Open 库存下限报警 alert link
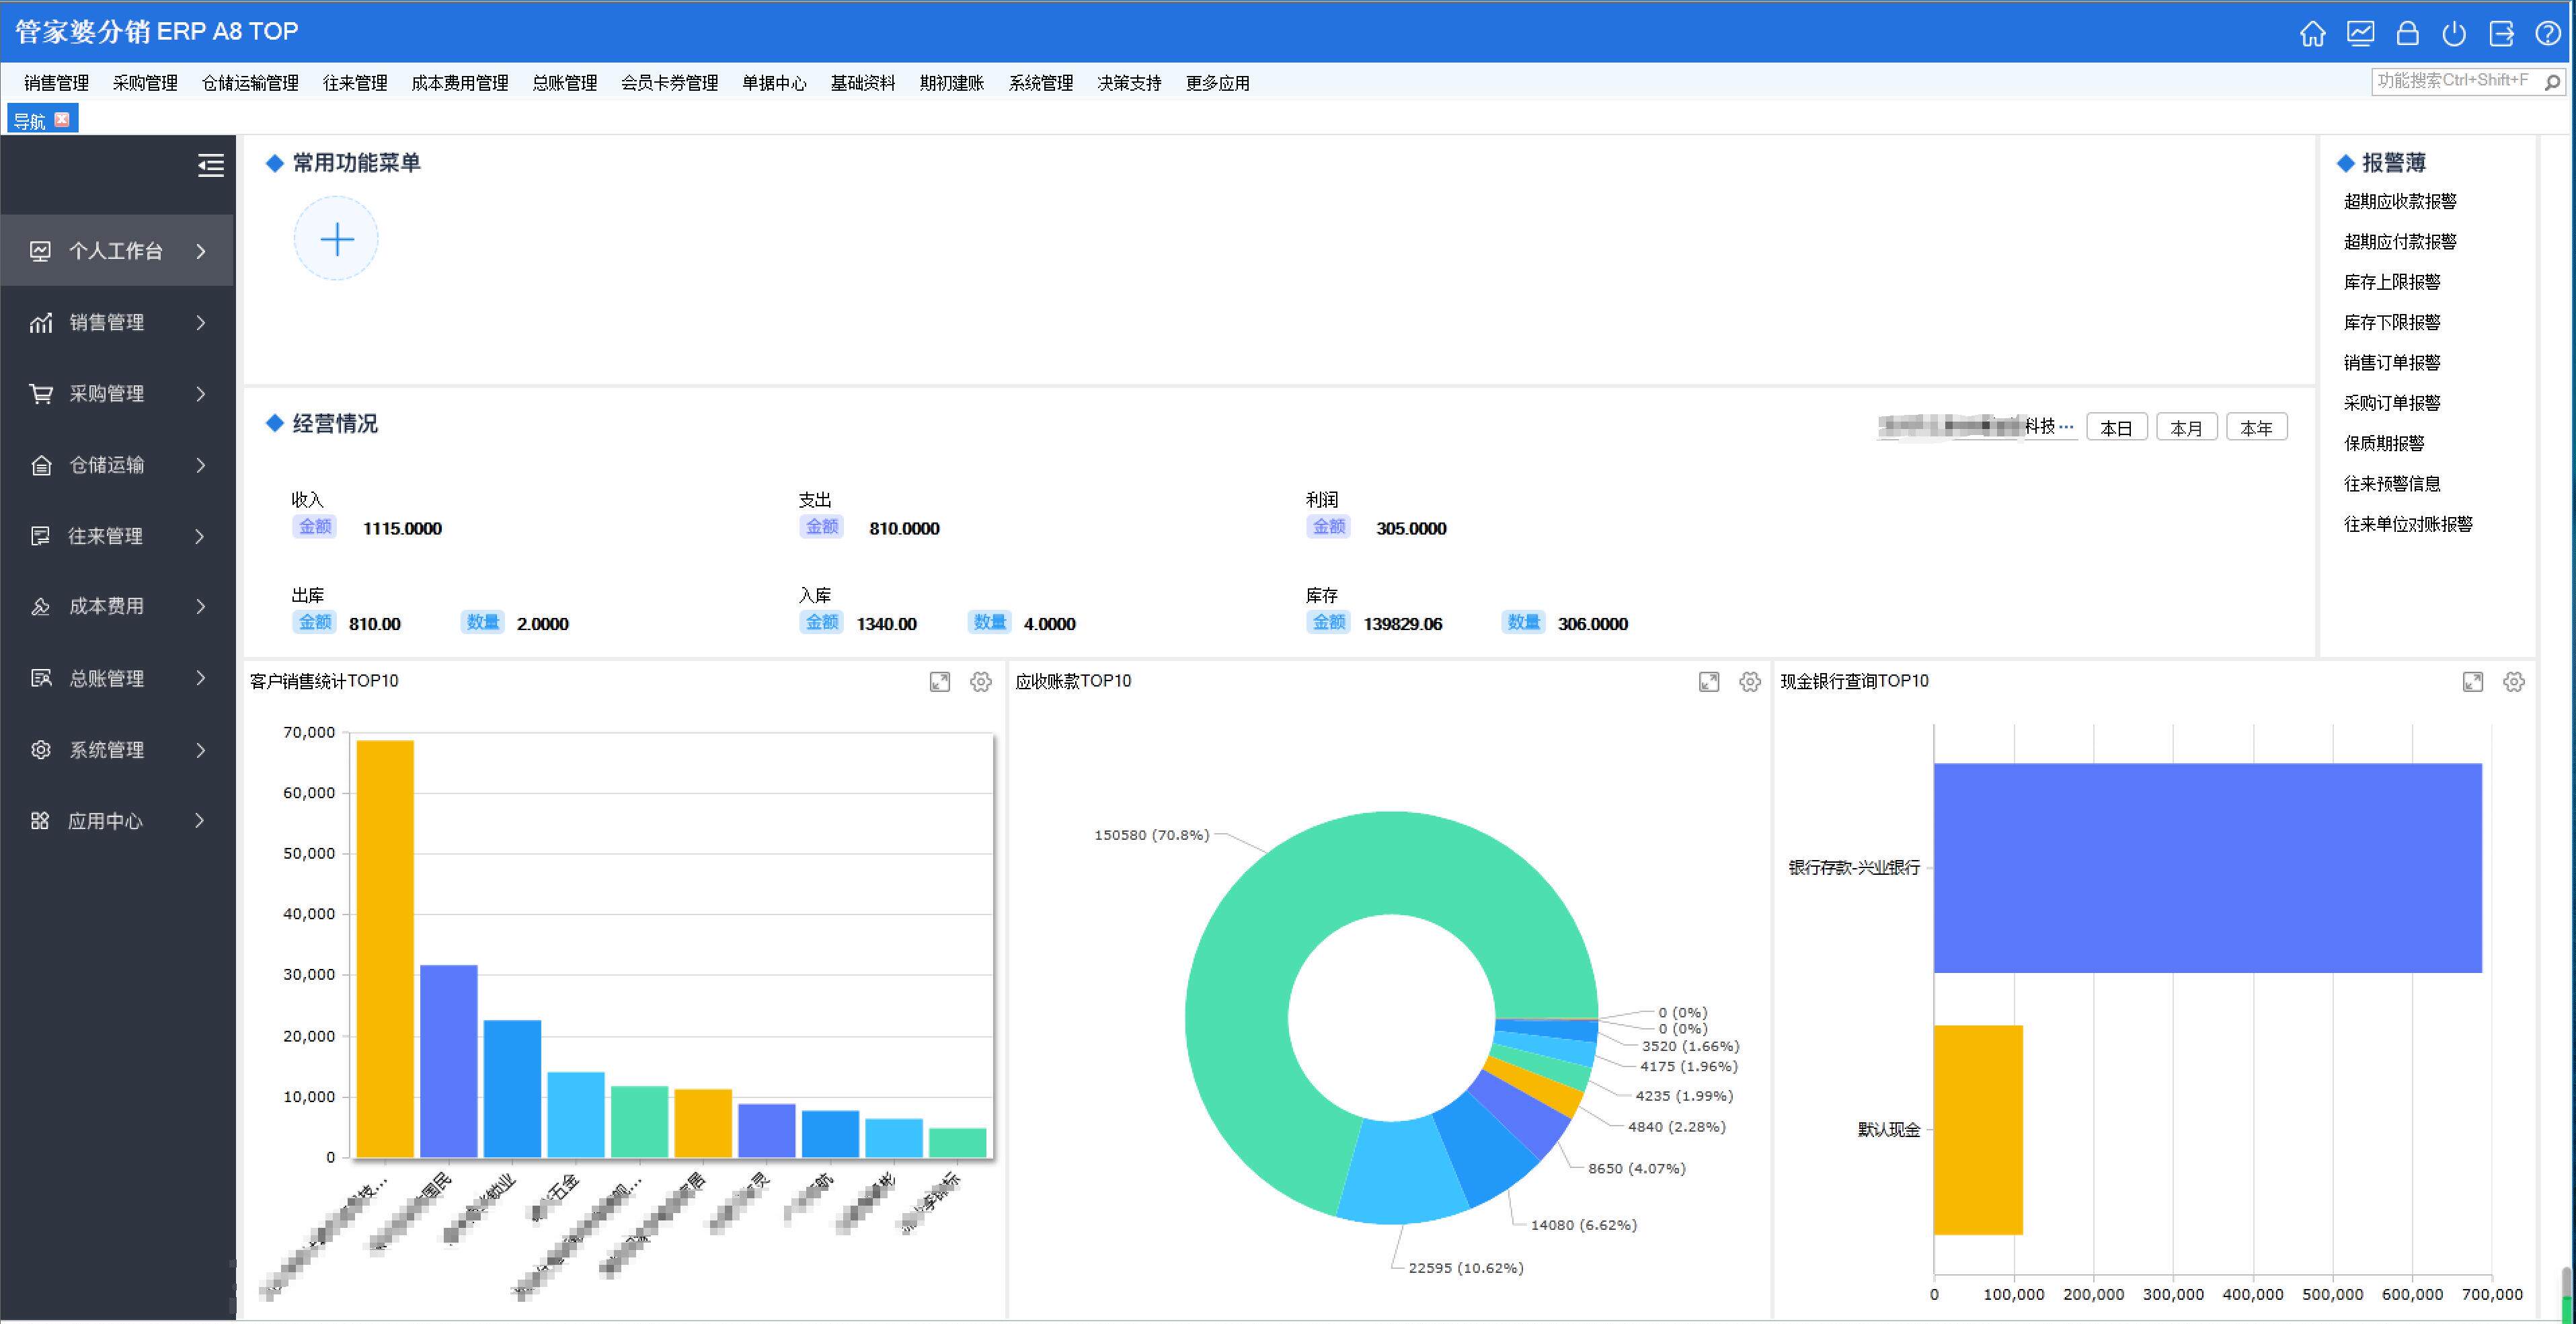Viewport: 2576px width, 1324px height. click(2391, 322)
